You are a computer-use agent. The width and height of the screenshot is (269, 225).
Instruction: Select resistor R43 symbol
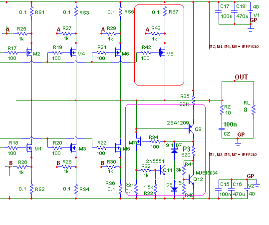tap(155, 33)
